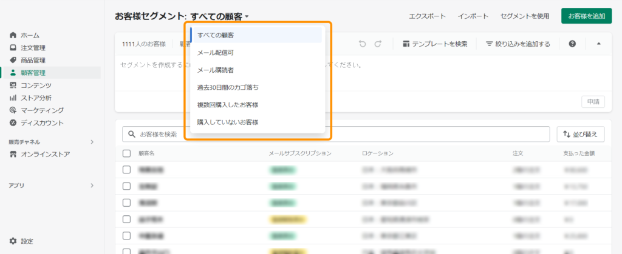Check the first customer row checkbox
This screenshot has width=622, height=254.
tap(126, 170)
